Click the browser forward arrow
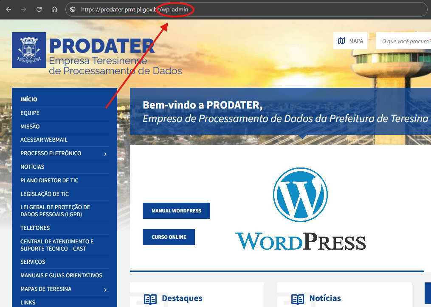Viewport: 431px width, 307px height. pyautogui.click(x=24, y=9)
